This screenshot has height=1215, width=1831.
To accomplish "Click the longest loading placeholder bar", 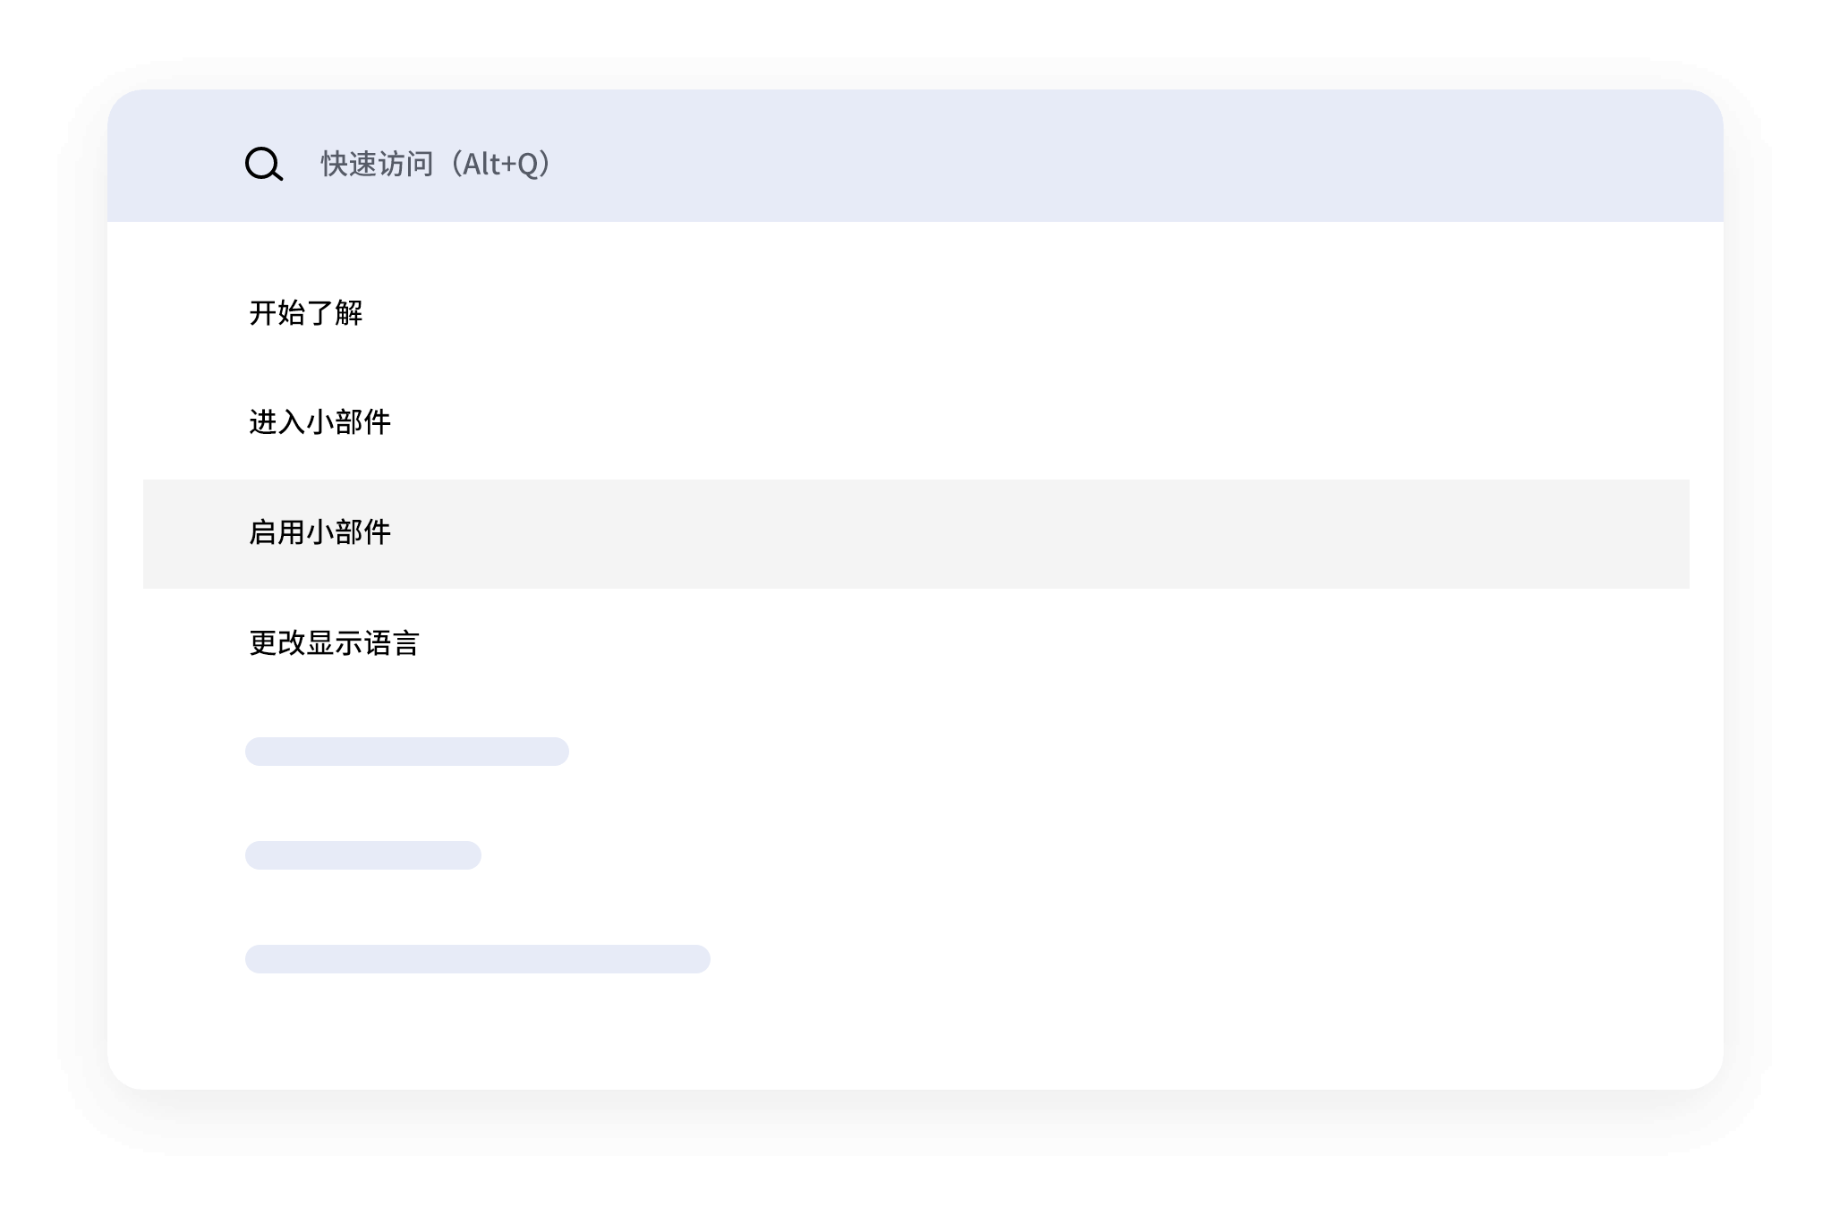I will point(477,959).
